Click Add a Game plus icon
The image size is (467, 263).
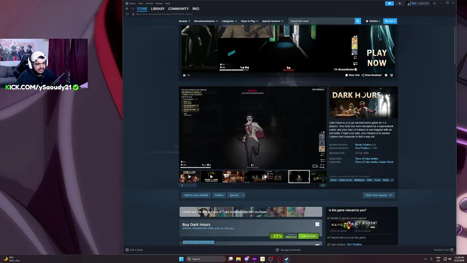127,250
